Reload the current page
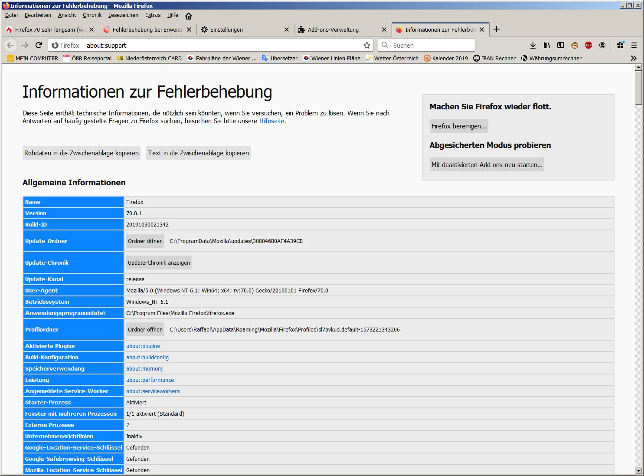The height and width of the screenshot is (476, 644). pyautogui.click(x=39, y=45)
